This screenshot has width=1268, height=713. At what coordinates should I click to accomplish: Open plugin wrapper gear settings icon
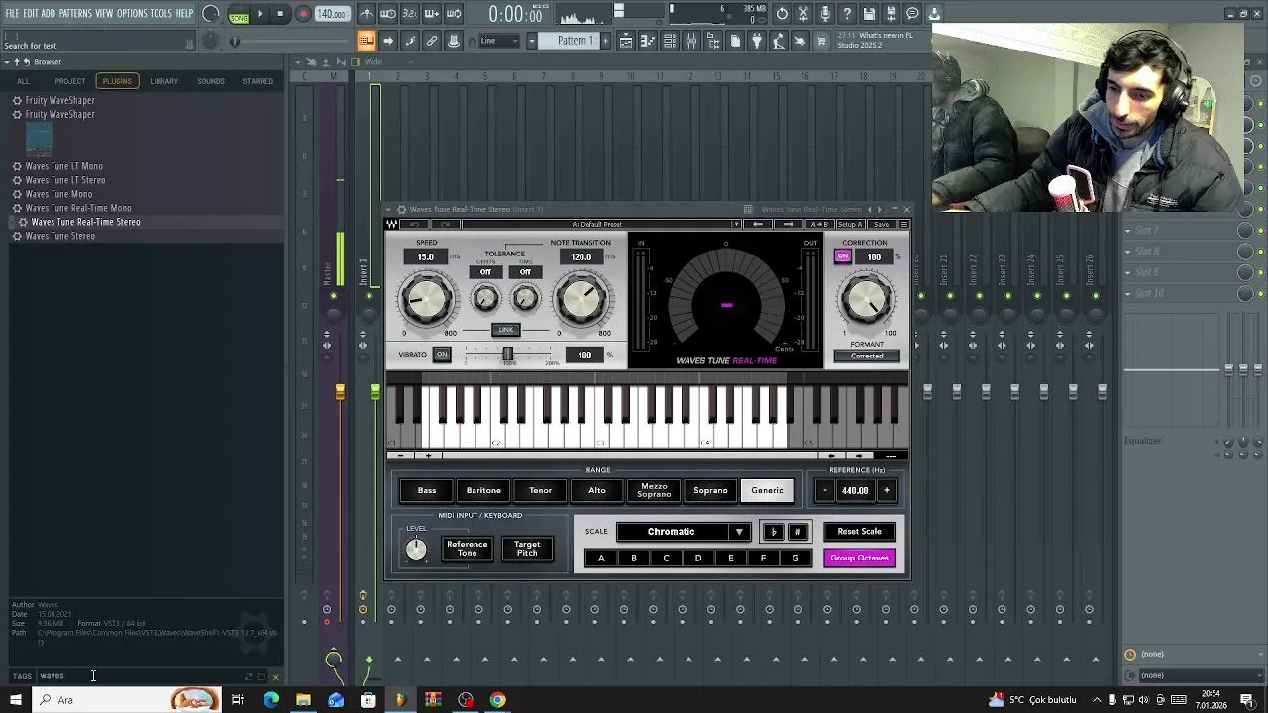[401, 209]
